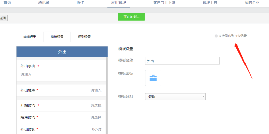This screenshot has height=134, width=269.
Task: Click the 支持同步到打卡记录 hint text
Action: click(233, 36)
